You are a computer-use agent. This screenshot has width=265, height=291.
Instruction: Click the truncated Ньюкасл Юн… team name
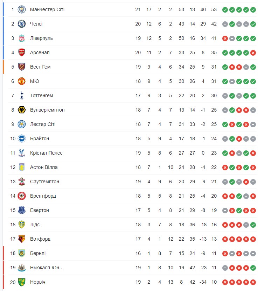tap(47, 268)
